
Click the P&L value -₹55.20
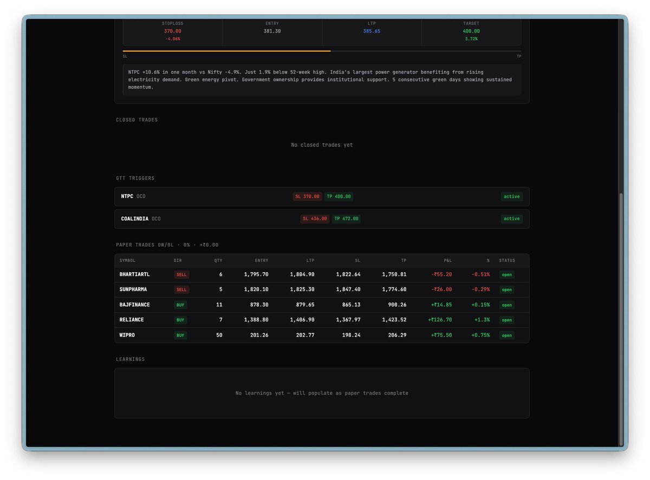tap(441, 274)
